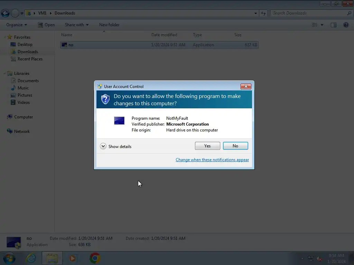The width and height of the screenshot is (354, 265).
Task: Click No in User Account Control dialog
Action: (x=235, y=146)
